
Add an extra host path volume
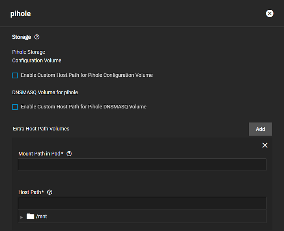click(260, 129)
